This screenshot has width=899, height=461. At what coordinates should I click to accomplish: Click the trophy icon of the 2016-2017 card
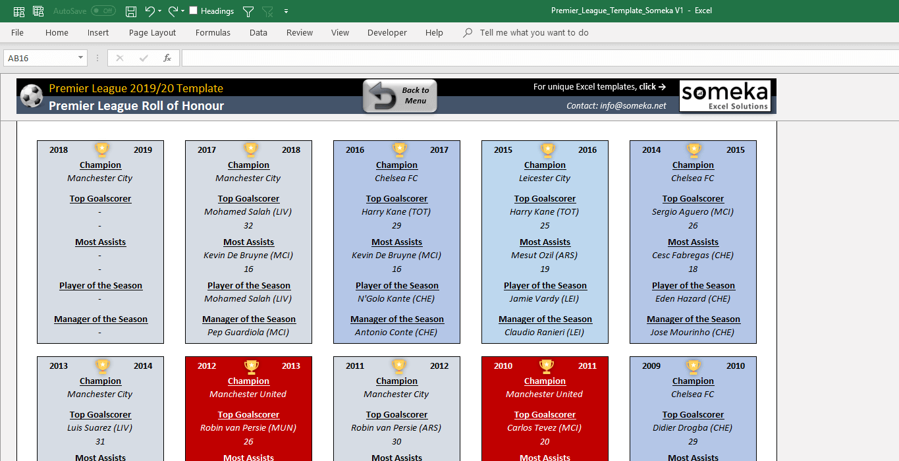click(x=398, y=149)
